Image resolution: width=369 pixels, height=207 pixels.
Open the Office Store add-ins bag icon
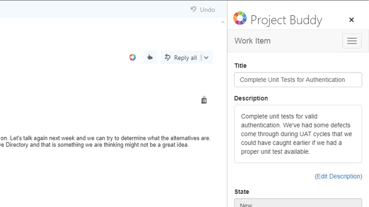[x=204, y=100]
